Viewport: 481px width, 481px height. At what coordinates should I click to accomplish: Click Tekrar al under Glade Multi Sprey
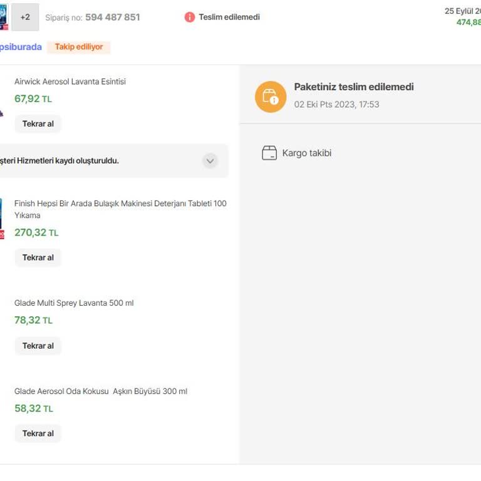(38, 346)
